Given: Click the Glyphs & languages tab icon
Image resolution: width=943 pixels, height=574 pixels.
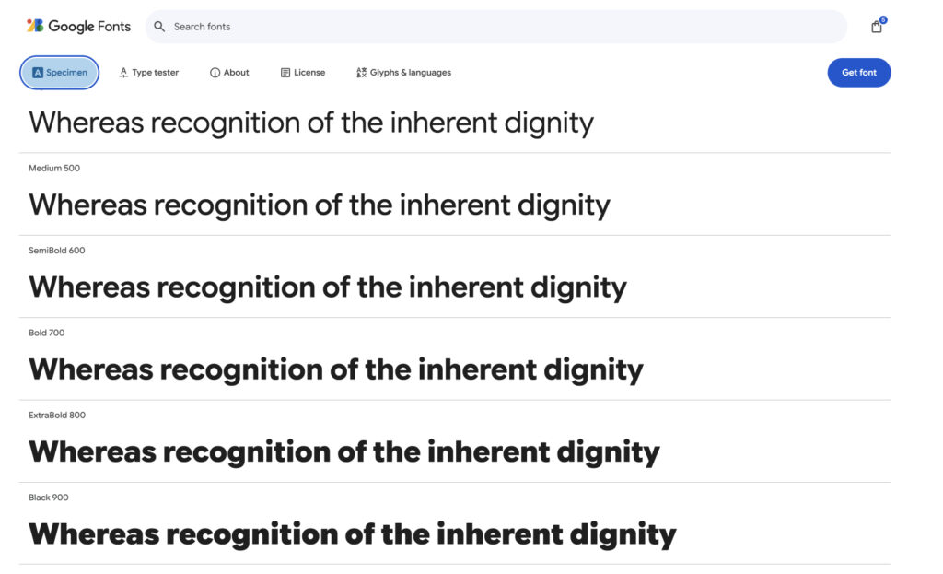Looking at the screenshot, I should 361,73.
